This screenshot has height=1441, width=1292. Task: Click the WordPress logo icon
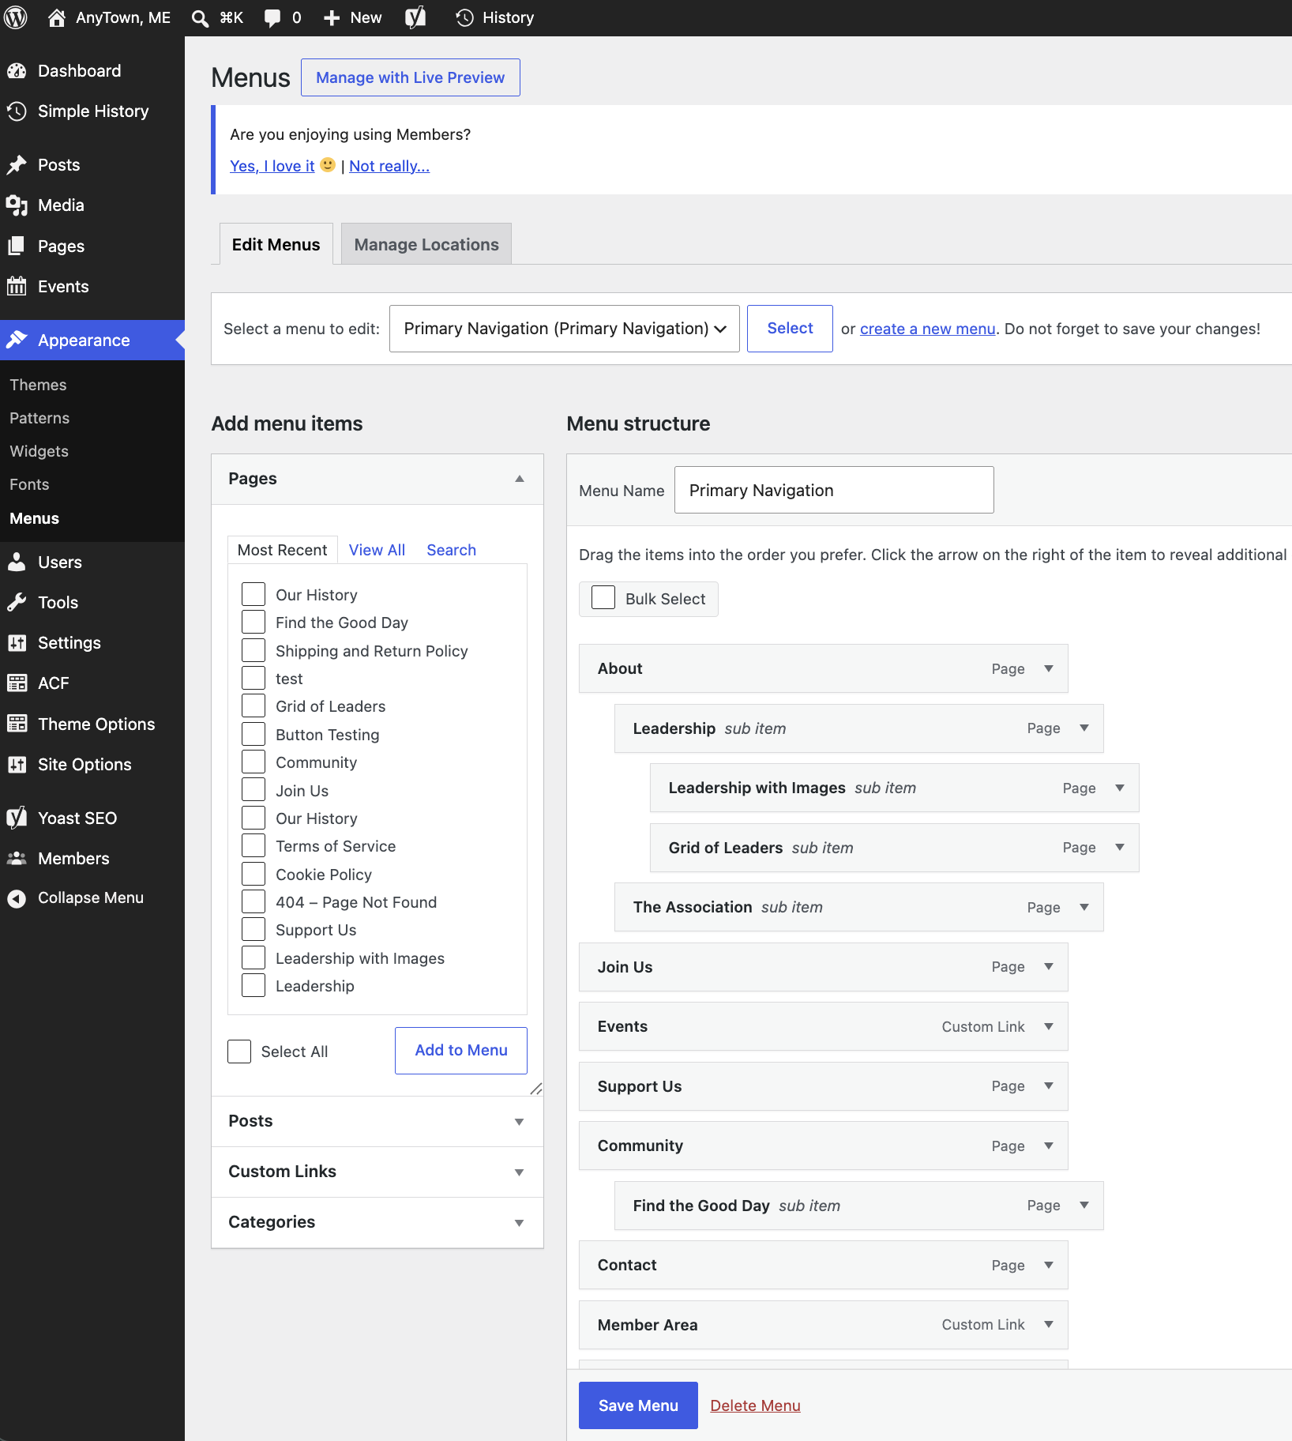16,17
